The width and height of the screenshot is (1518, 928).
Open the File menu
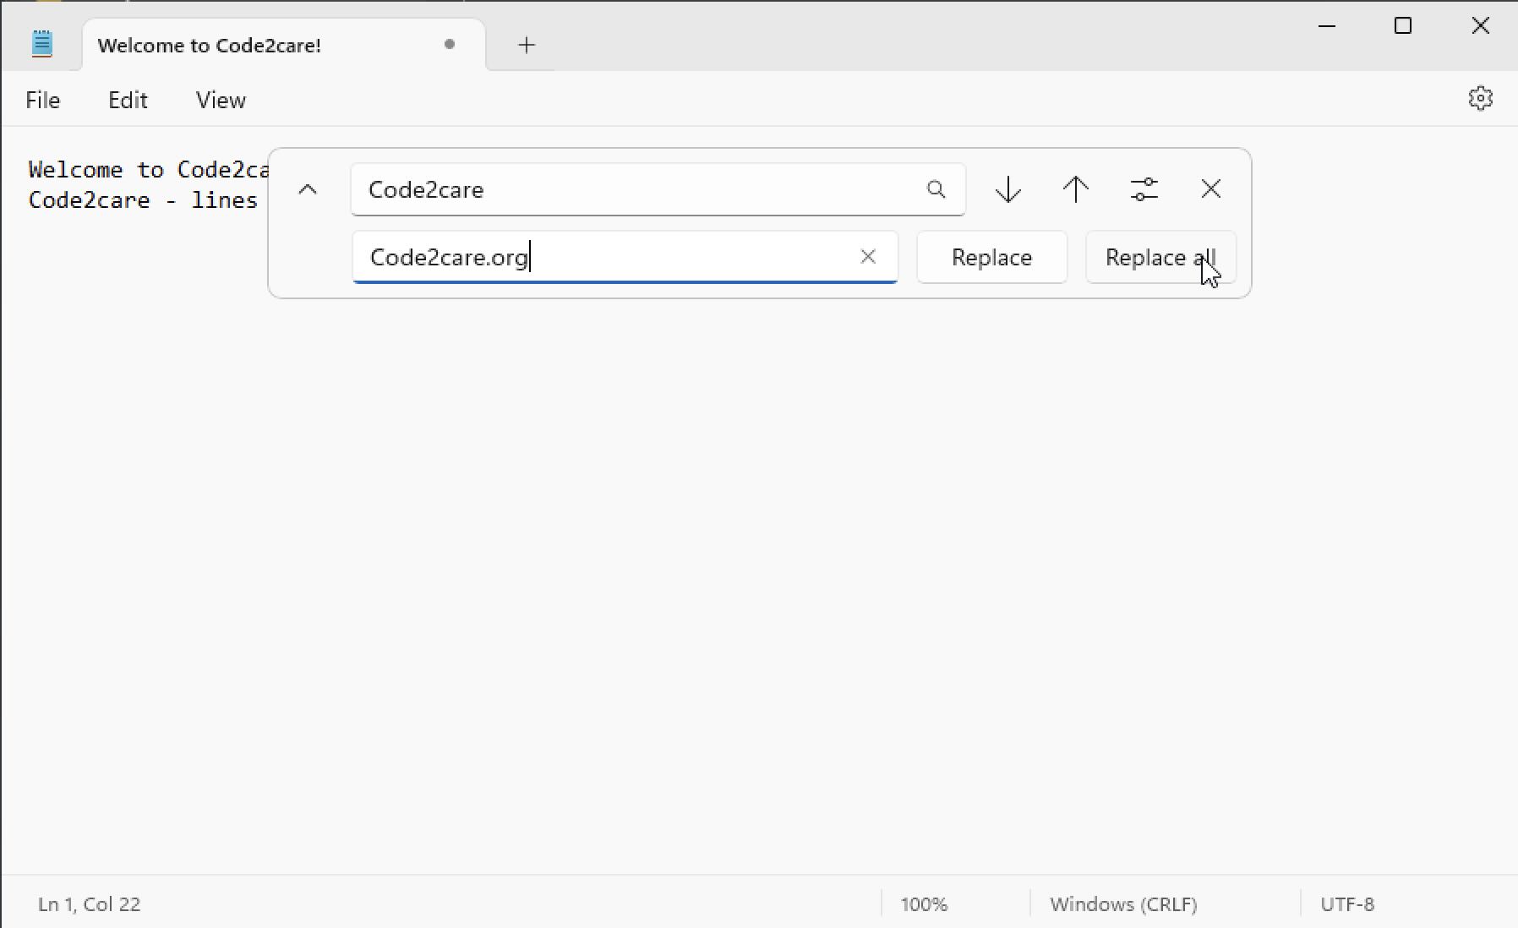43,100
